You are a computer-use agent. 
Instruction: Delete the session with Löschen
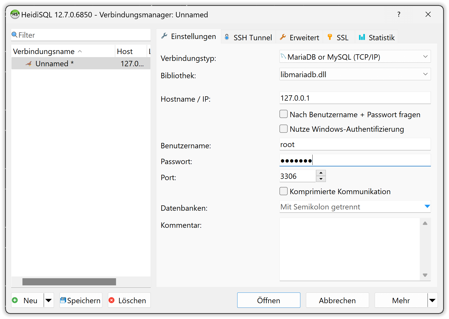129,300
